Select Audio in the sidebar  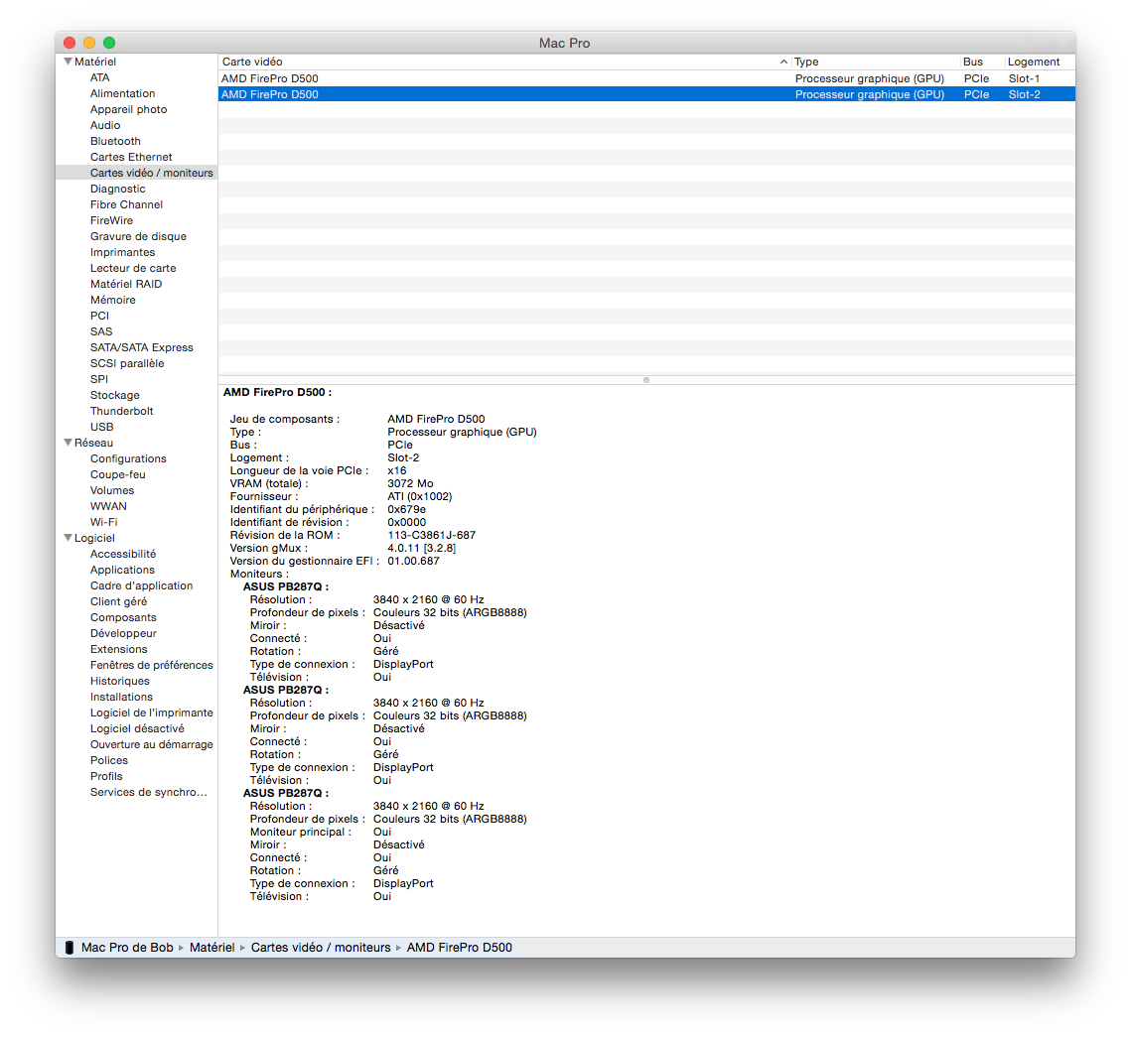(105, 125)
